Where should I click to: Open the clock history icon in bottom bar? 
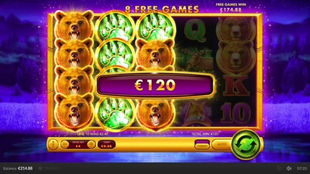[279, 168]
